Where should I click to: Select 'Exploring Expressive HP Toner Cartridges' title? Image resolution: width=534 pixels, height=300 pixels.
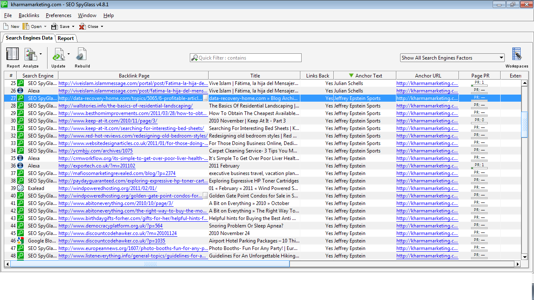pos(254,181)
